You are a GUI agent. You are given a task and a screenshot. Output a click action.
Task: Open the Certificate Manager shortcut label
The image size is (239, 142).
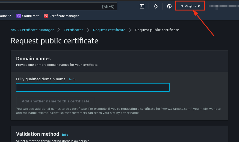pos(64,16)
